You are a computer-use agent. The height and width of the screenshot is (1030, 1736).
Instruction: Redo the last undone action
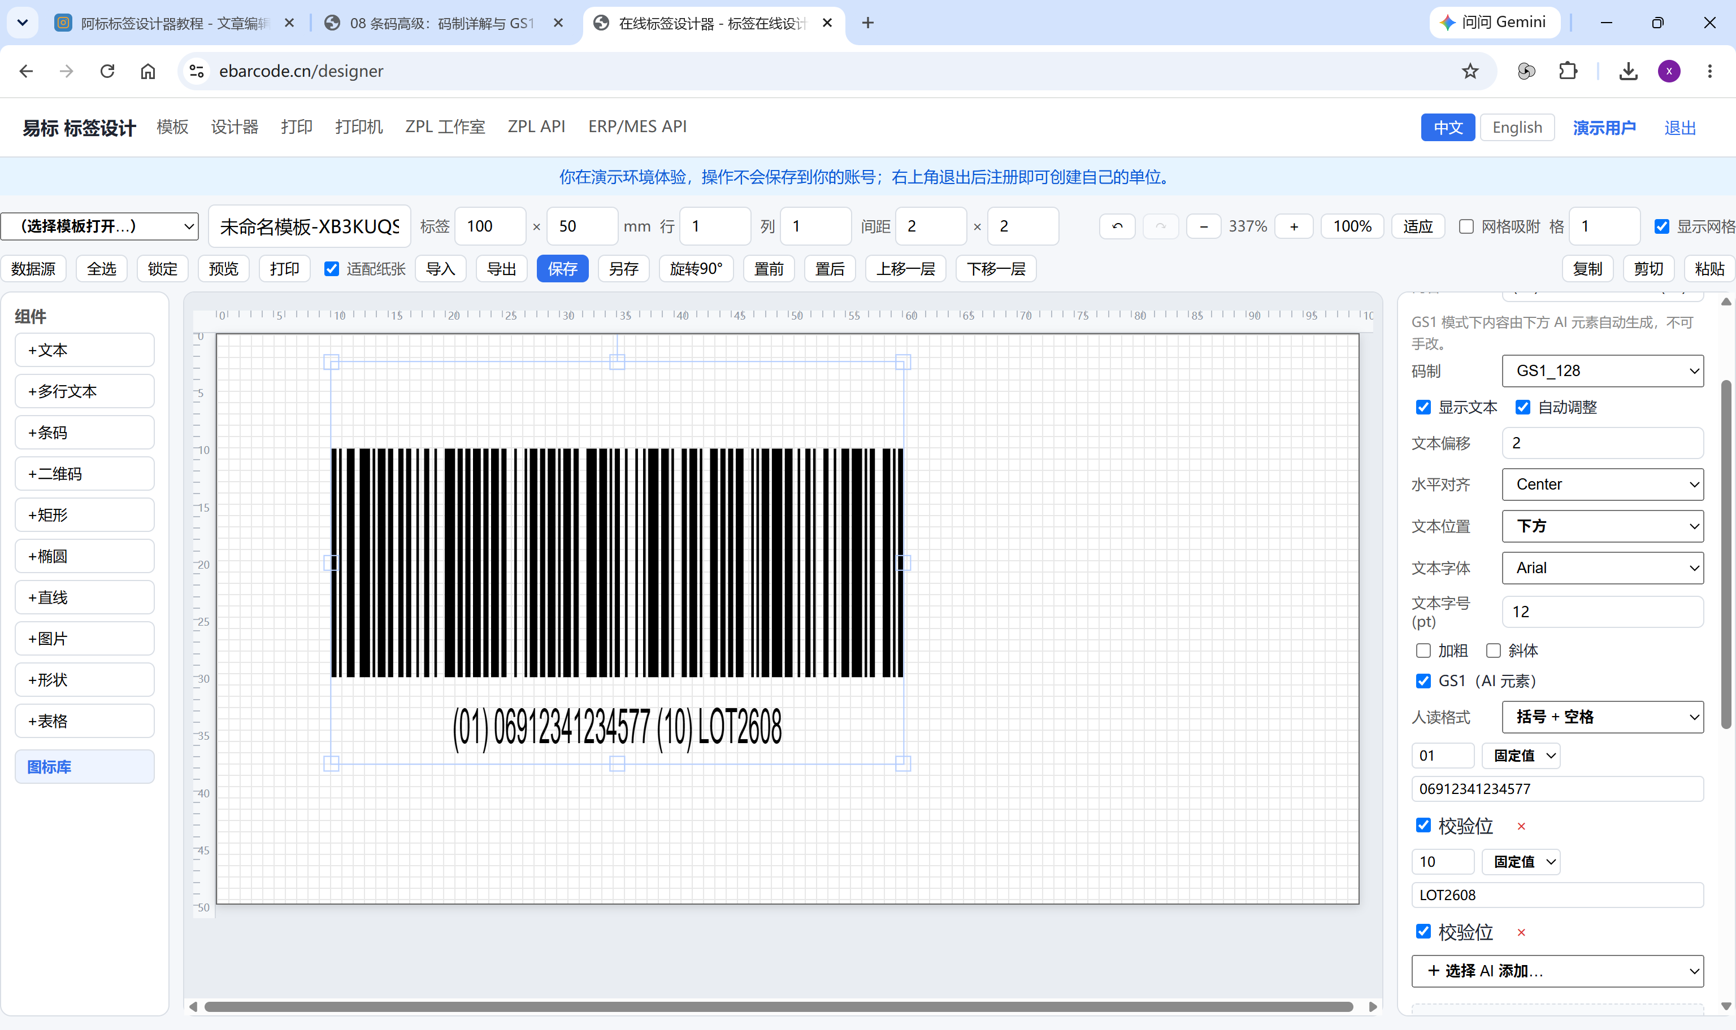click(x=1160, y=226)
